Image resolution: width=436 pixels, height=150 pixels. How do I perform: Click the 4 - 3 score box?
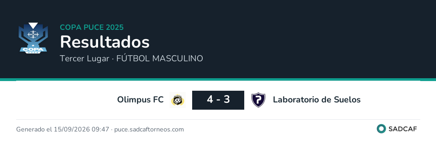pyautogui.click(x=218, y=100)
